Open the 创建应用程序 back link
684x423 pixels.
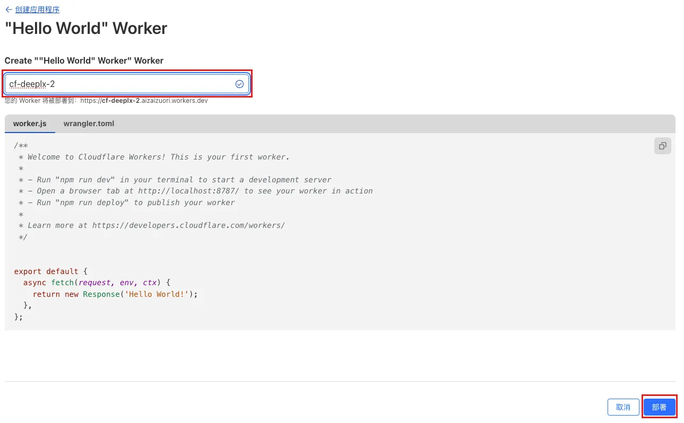click(37, 10)
